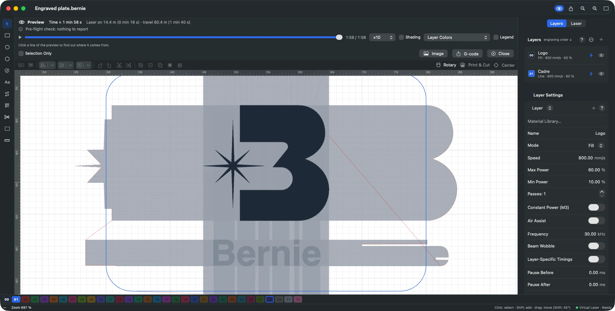Click the share icon in title bar

tap(571, 8)
